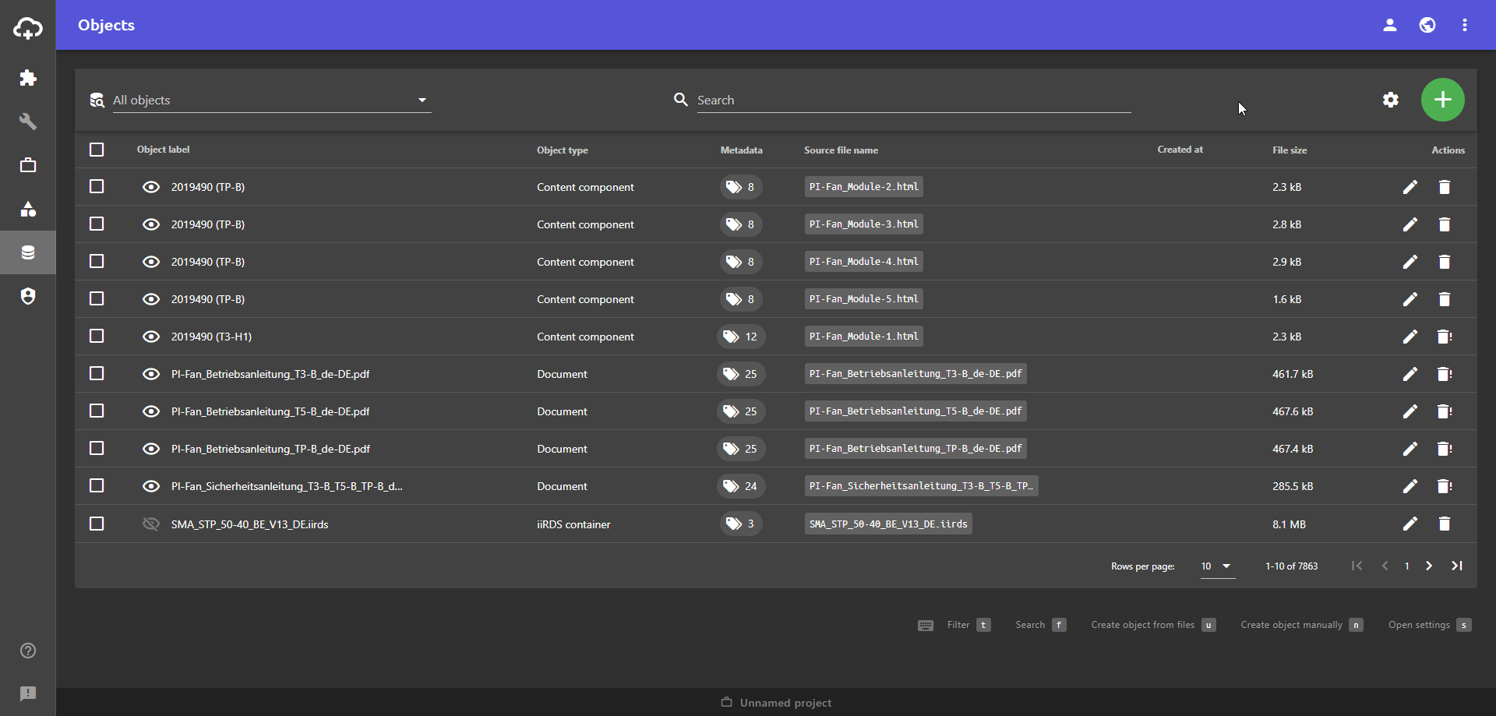Check the box for 2019490 (T3-H1) row
The image size is (1496, 716).
tap(97, 337)
